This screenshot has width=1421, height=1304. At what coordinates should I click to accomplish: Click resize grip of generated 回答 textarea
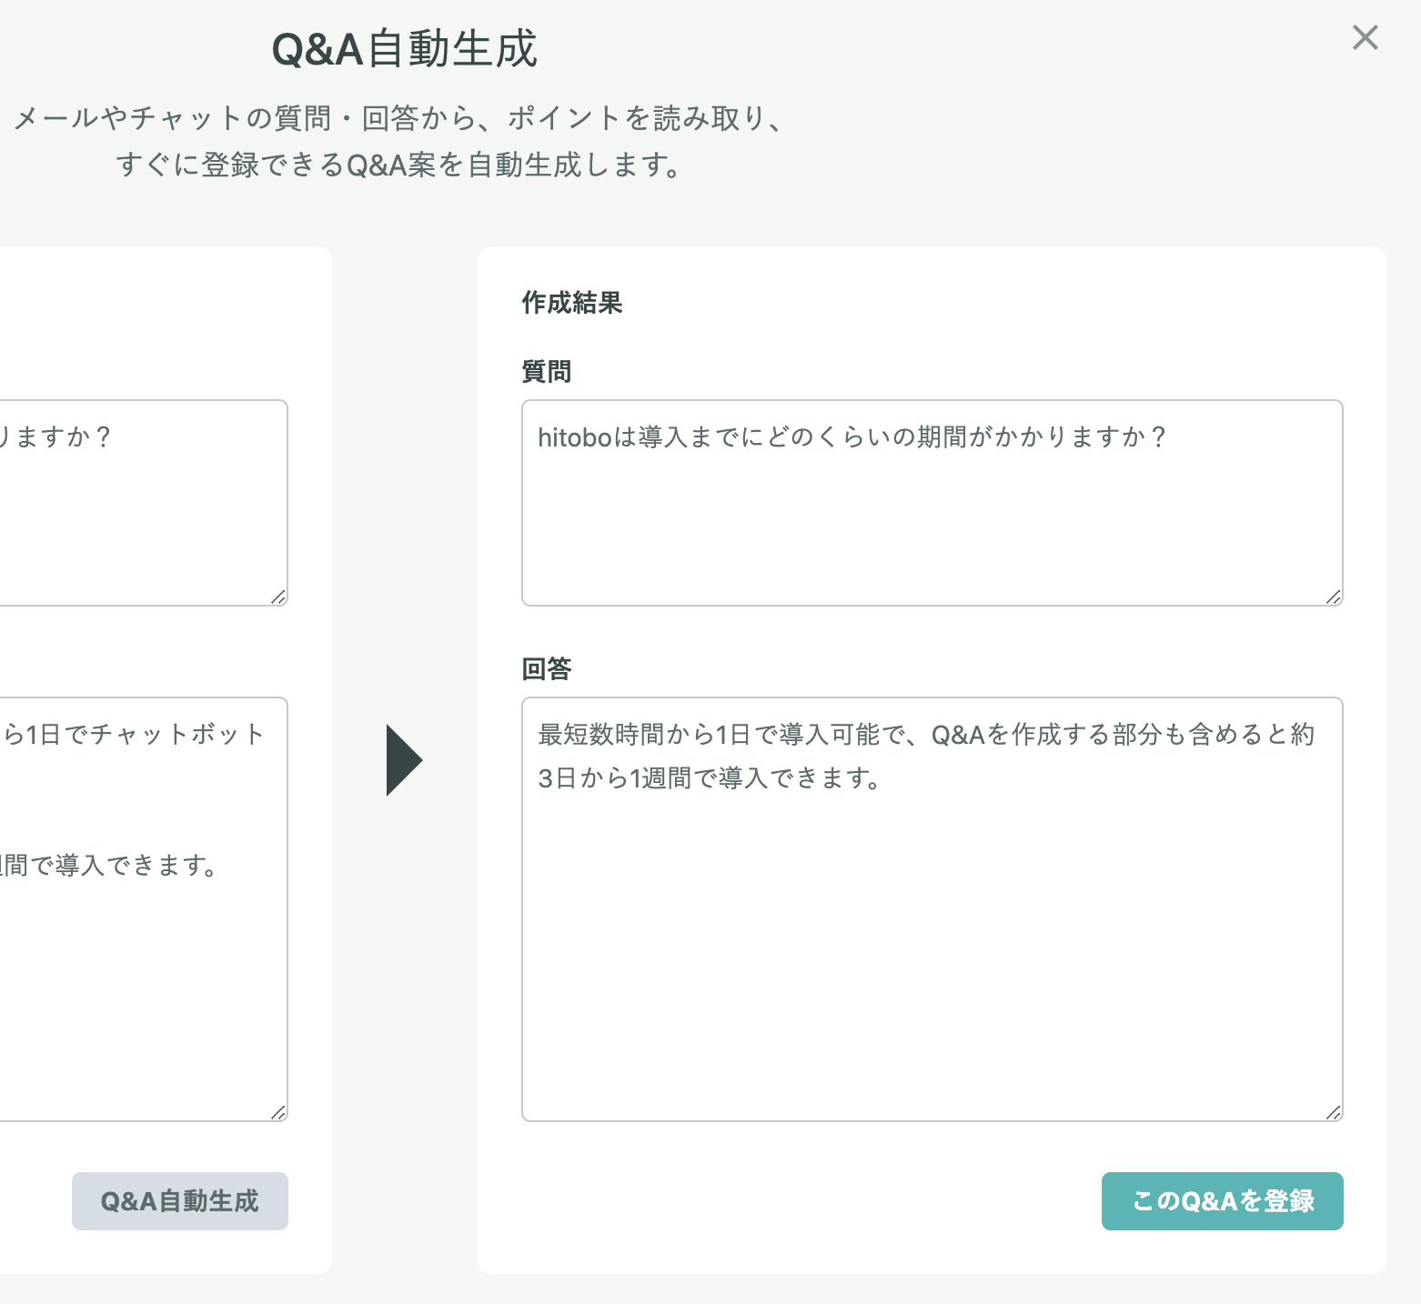coord(1333,1112)
